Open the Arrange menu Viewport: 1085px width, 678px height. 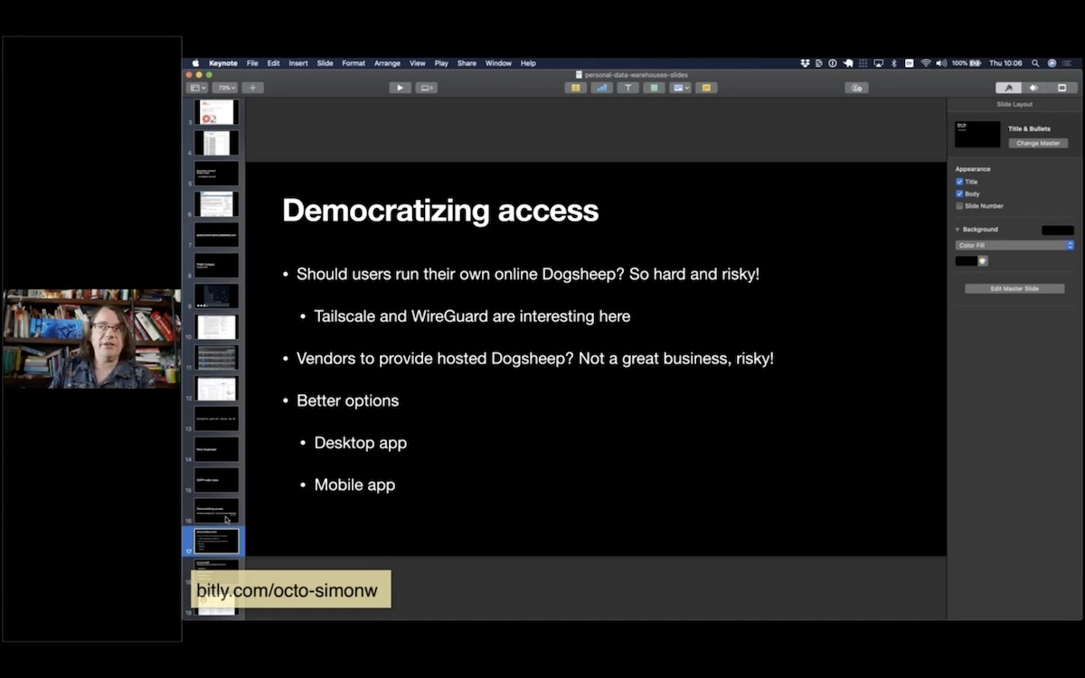pos(387,63)
